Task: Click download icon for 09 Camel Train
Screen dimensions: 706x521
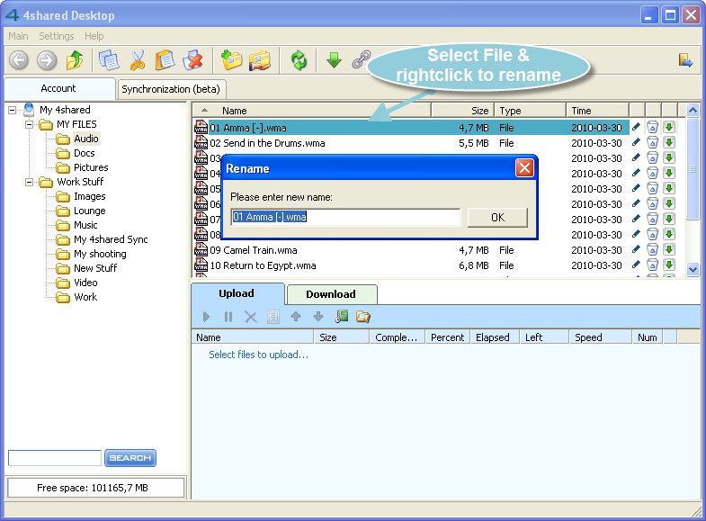Action: tap(669, 249)
